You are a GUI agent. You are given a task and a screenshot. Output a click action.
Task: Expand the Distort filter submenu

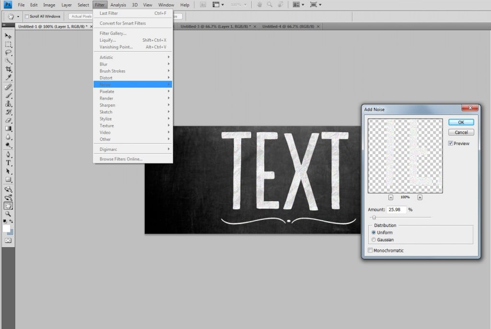click(x=133, y=78)
